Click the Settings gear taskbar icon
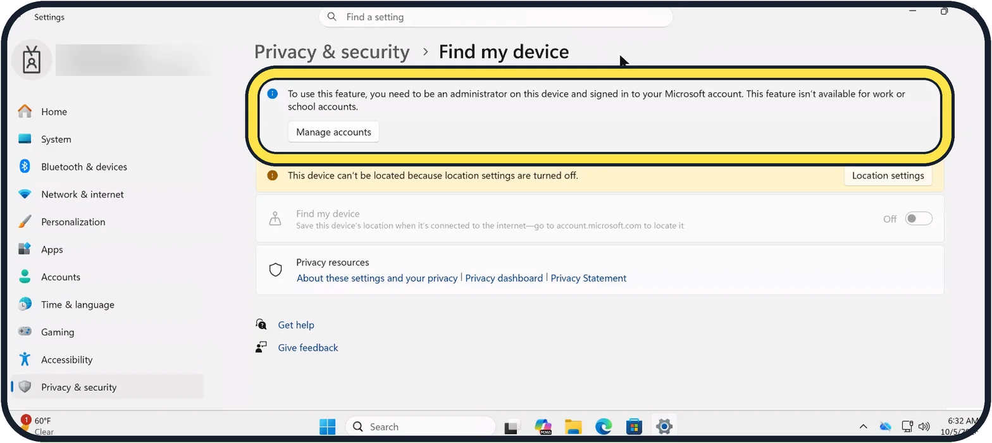The height and width of the screenshot is (443, 992). 664,427
